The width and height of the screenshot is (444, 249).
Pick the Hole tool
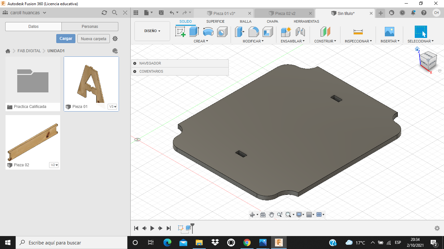[222, 32]
